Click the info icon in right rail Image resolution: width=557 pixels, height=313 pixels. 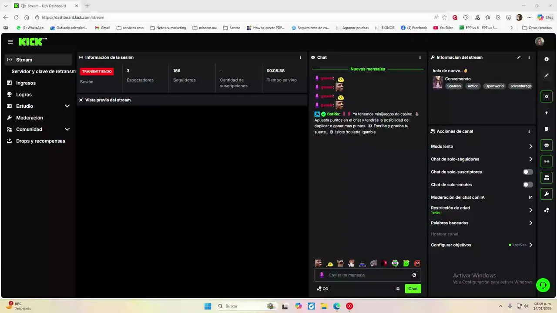coord(547,59)
